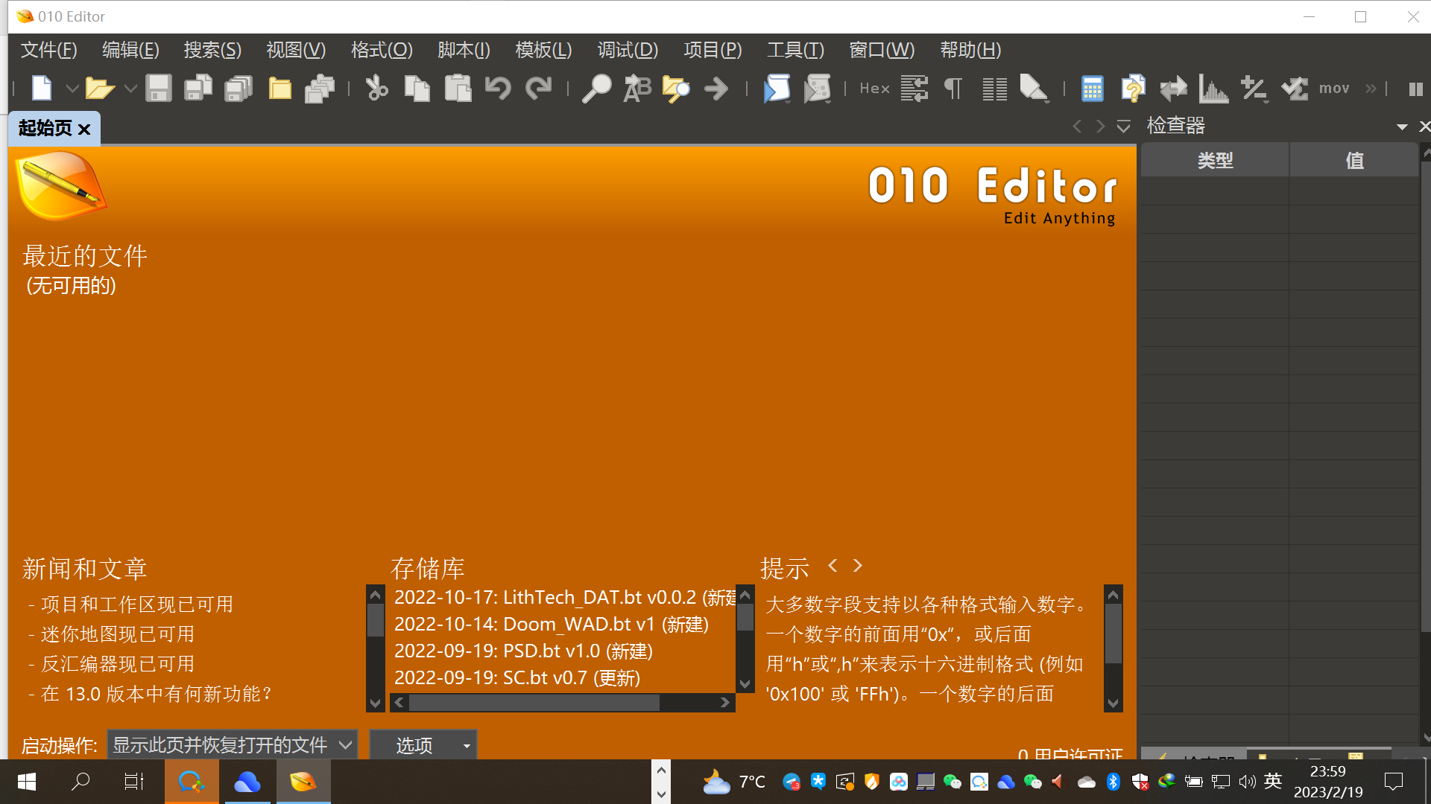Open the 搜索(S) menu
Screen dimensions: 1431x804
click(212, 50)
